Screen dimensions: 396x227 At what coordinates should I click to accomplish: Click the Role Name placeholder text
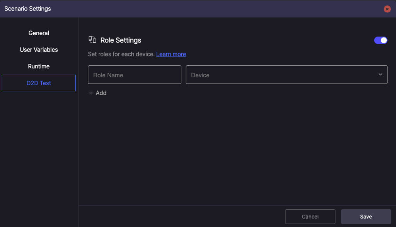coord(108,75)
